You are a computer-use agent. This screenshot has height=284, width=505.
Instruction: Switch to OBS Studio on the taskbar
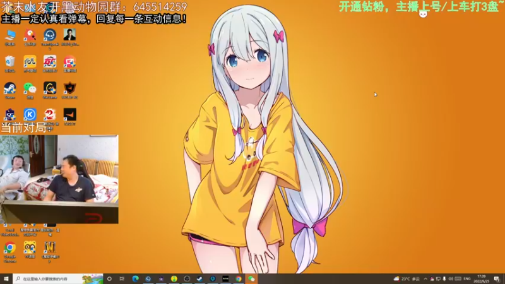coord(187,279)
